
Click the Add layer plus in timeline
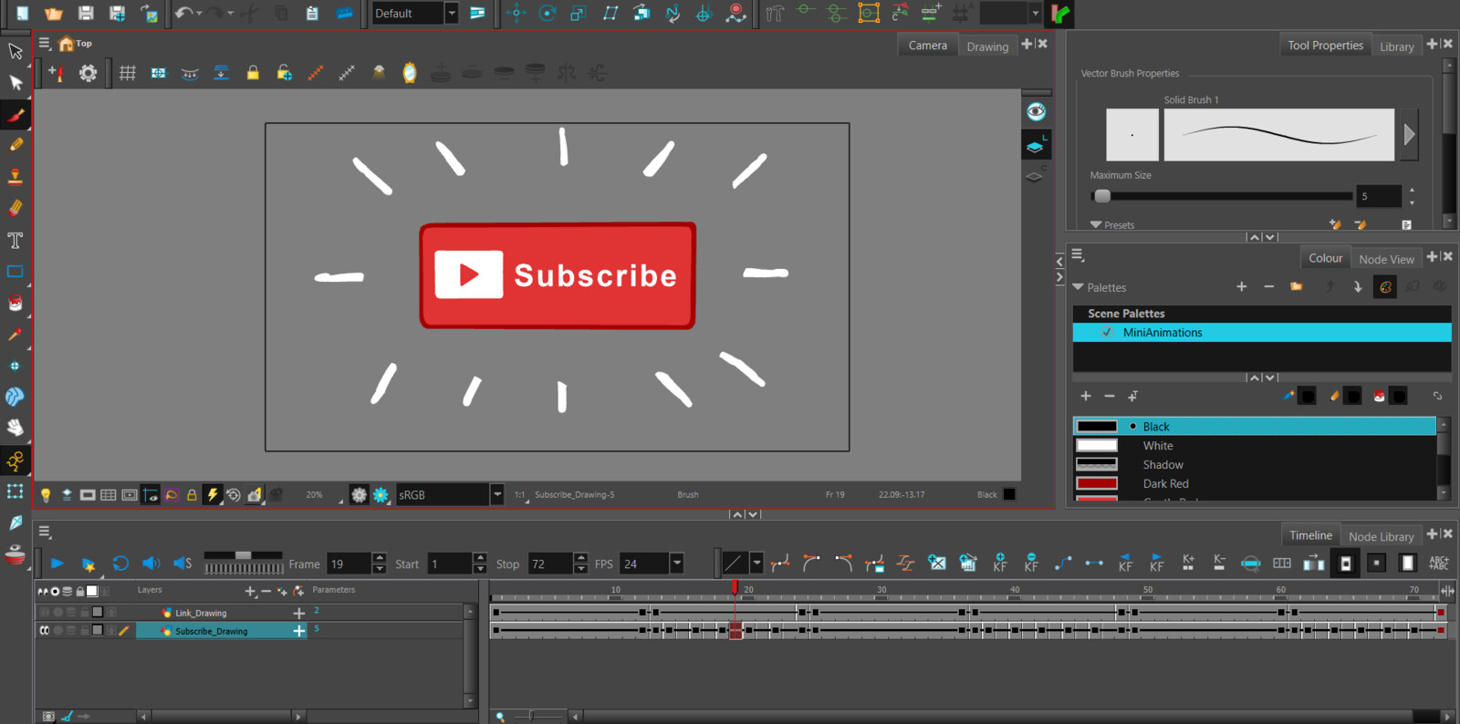[250, 591]
